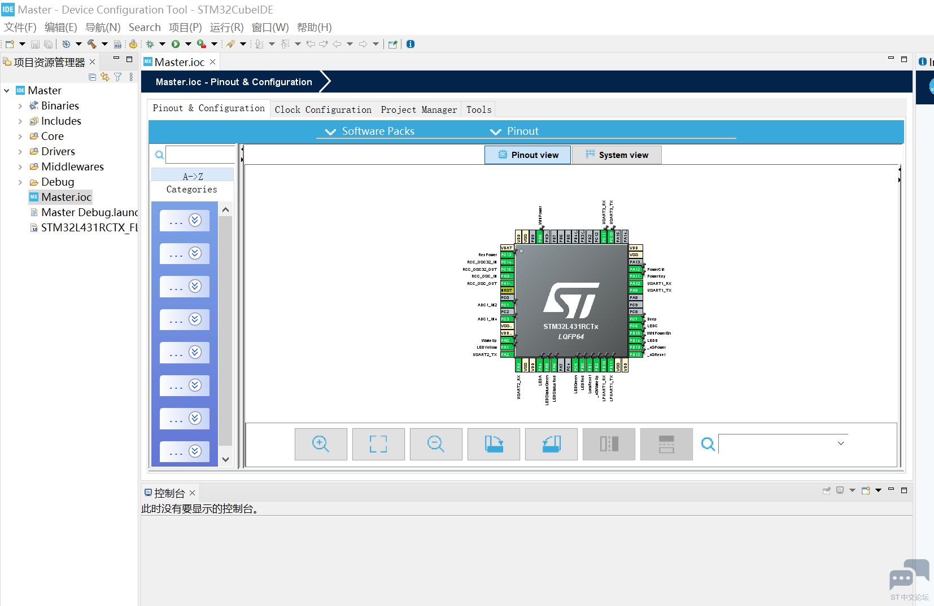The image size is (934, 606).
Task: Show peripherals by Categories
Action: (192, 190)
